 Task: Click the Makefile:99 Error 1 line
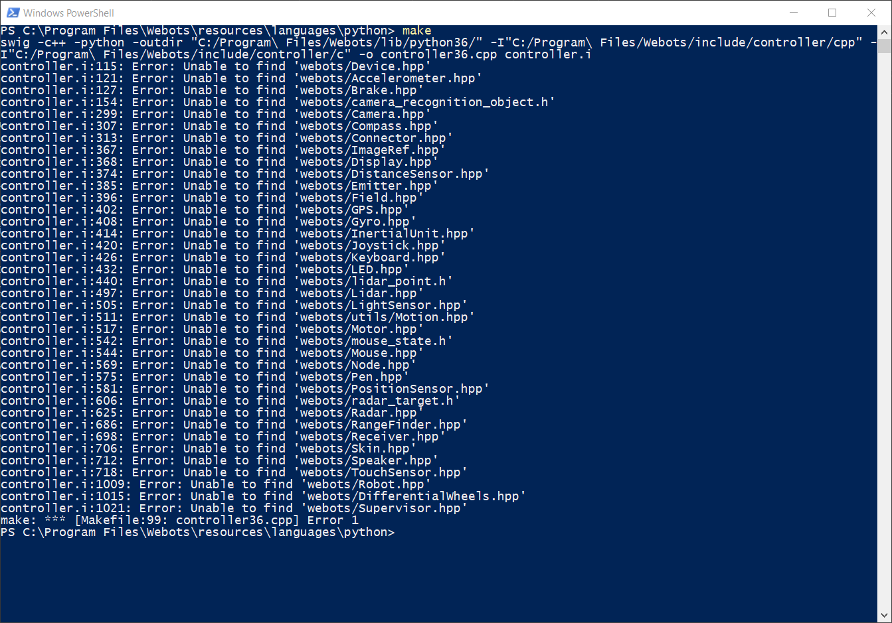tap(179, 520)
